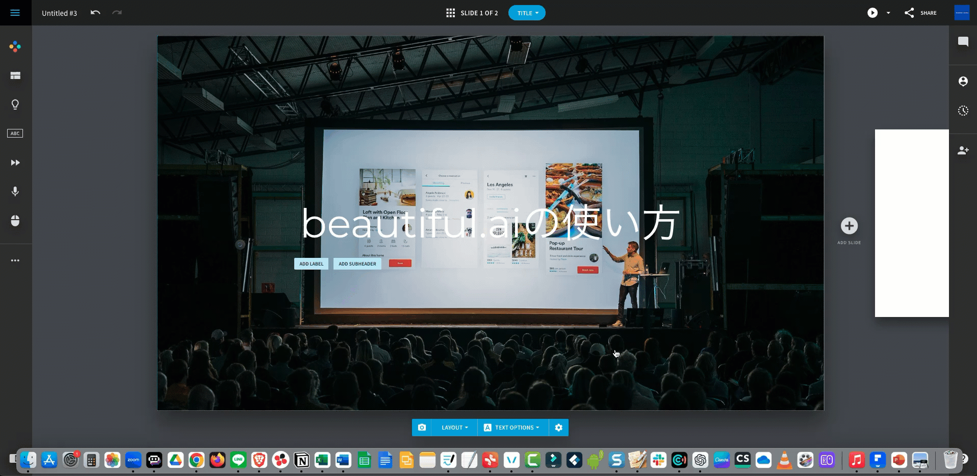Screen dimensions: 977x476
Task: Open Zoom from the dock
Action: (x=134, y=460)
